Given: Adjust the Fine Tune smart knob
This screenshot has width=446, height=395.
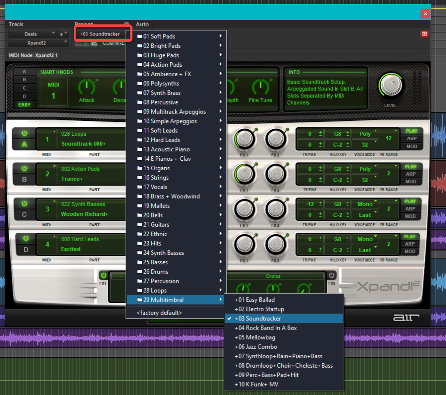Looking at the screenshot, I should (x=260, y=87).
